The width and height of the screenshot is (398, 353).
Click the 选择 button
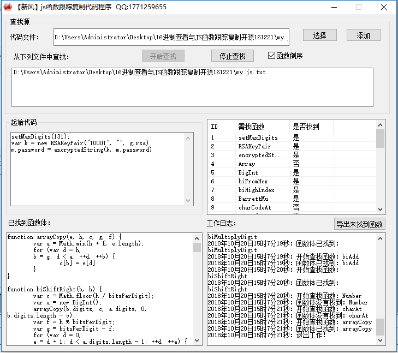pyautogui.click(x=319, y=35)
